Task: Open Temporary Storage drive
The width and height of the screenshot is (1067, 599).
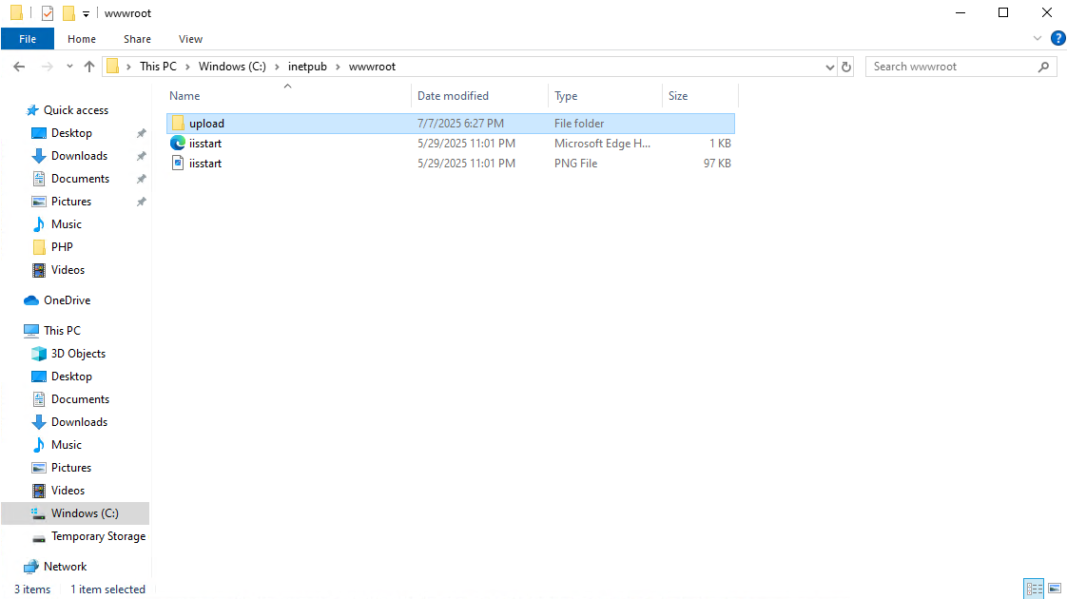Action: pos(98,536)
